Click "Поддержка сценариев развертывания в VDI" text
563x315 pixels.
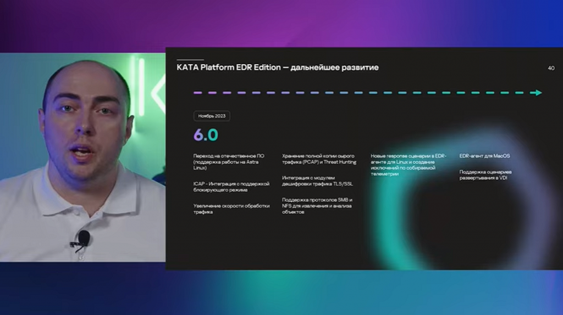pos(485,175)
